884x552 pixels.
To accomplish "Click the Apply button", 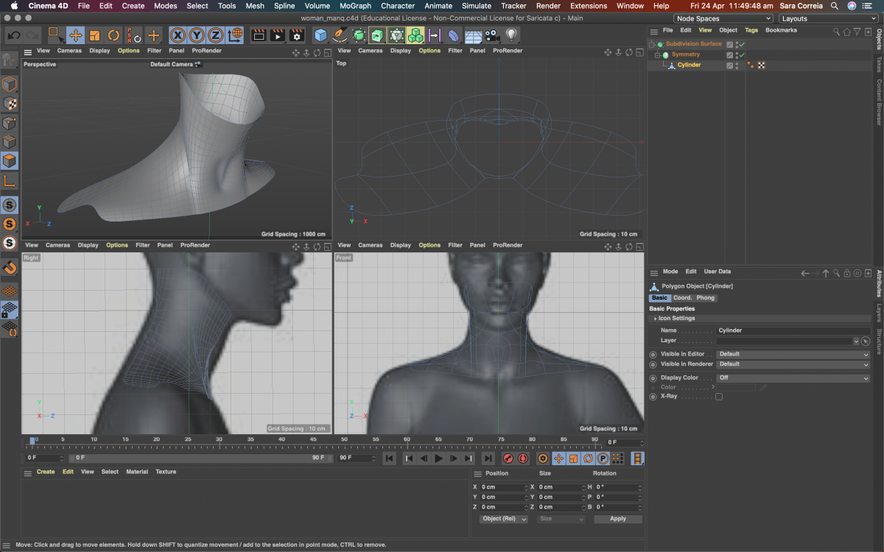I will tap(617, 519).
